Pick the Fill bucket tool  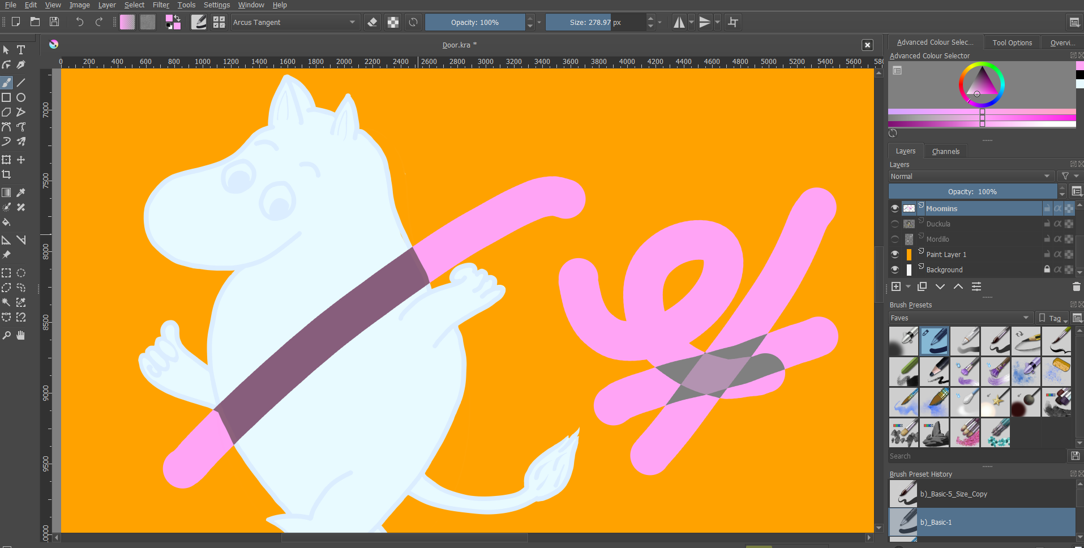[6, 222]
